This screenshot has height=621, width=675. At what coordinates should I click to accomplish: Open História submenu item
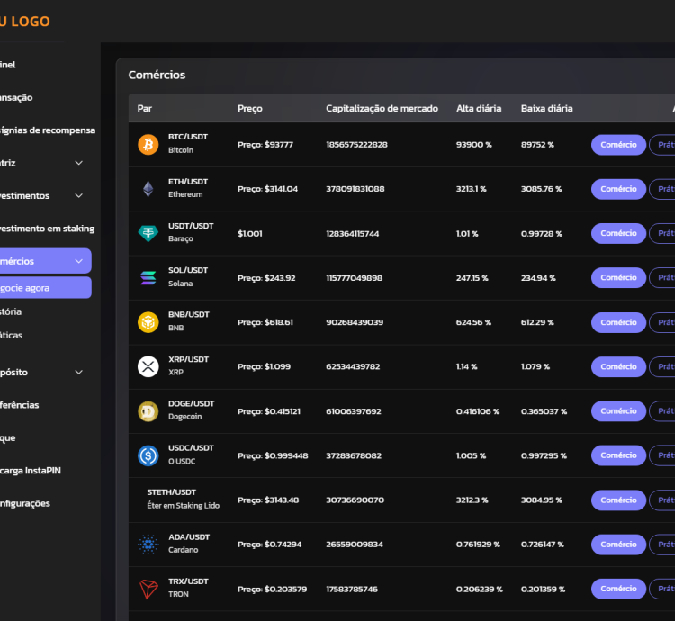[x=11, y=311]
